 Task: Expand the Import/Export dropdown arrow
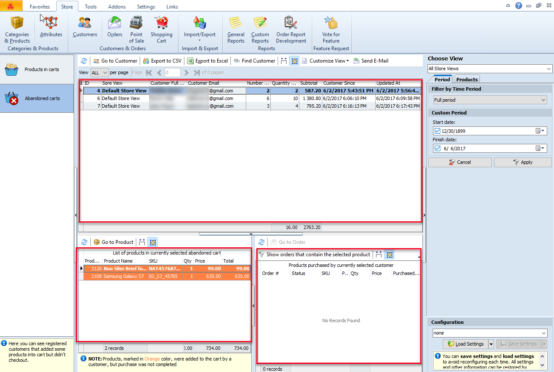click(x=199, y=41)
